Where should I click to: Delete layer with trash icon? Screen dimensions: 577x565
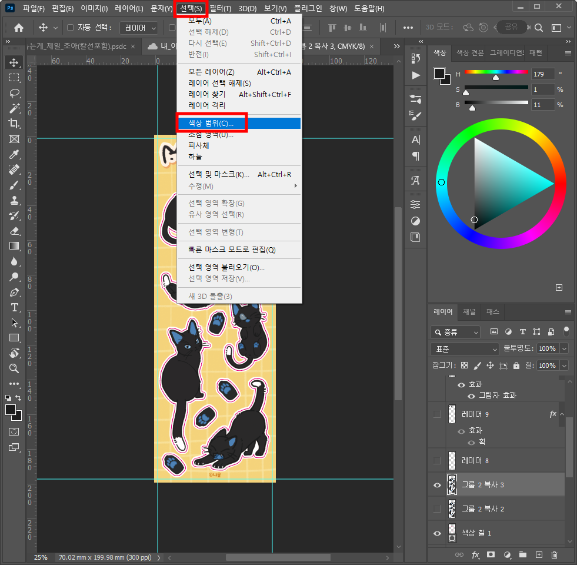point(554,554)
